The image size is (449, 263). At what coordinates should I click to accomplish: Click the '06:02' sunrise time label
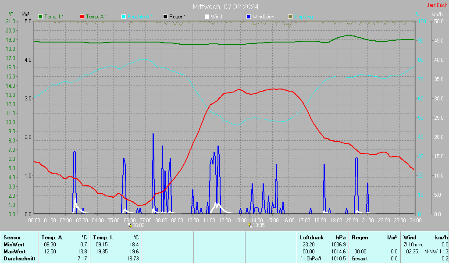[x=139, y=225]
